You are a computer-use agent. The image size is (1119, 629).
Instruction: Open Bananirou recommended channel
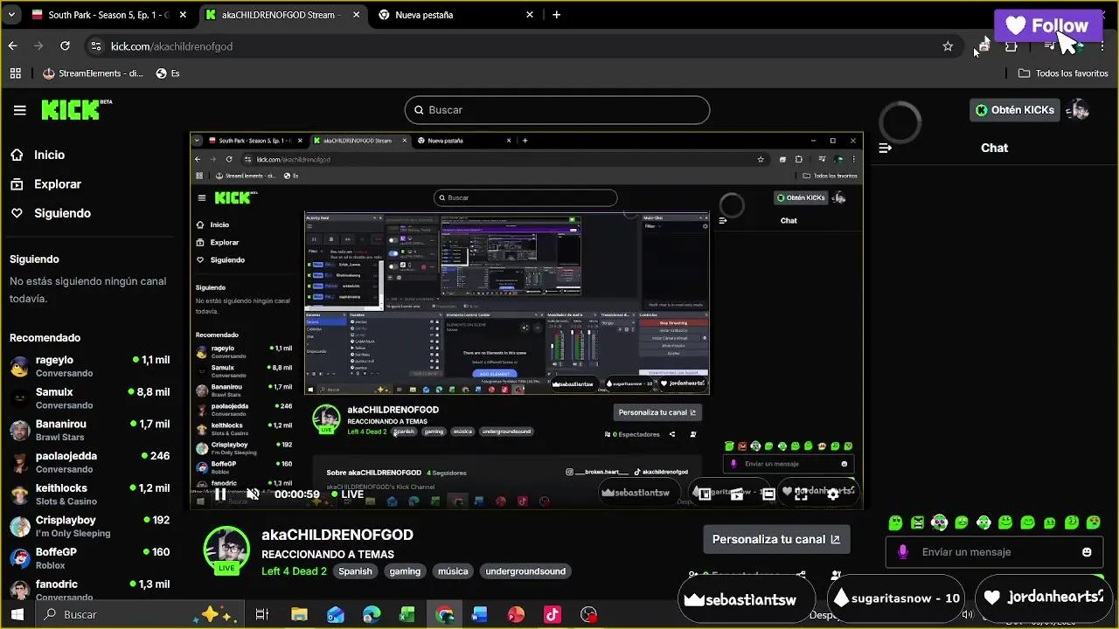click(x=88, y=430)
